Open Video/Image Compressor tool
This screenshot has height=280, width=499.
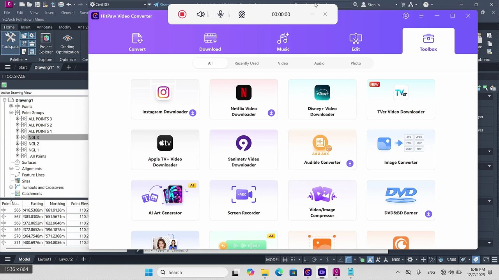[322, 200]
